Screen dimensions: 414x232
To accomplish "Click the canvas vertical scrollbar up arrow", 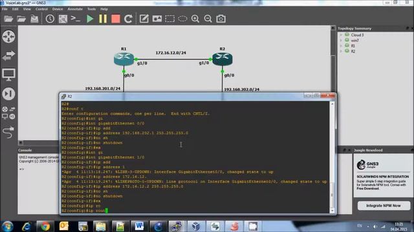I will pos(333,28).
